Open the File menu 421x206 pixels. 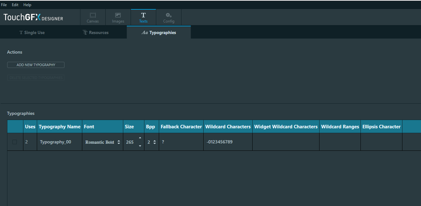4,5
